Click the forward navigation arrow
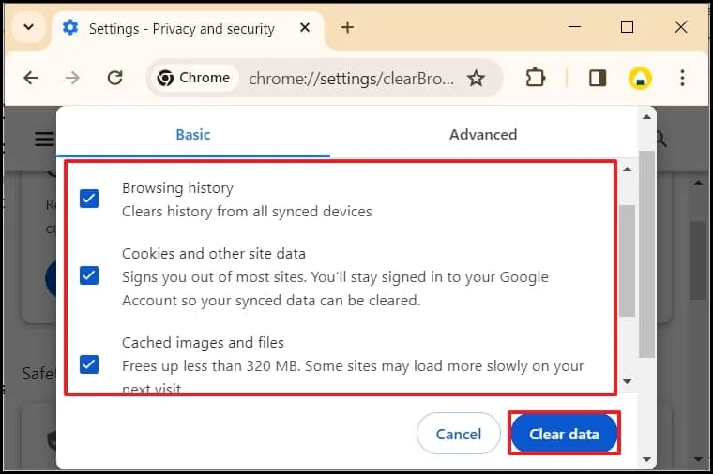The height and width of the screenshot is (474, 713). point(72,79)
